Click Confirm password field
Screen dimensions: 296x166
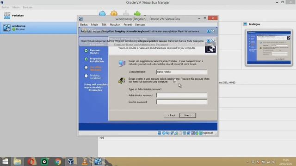[182, 102]
